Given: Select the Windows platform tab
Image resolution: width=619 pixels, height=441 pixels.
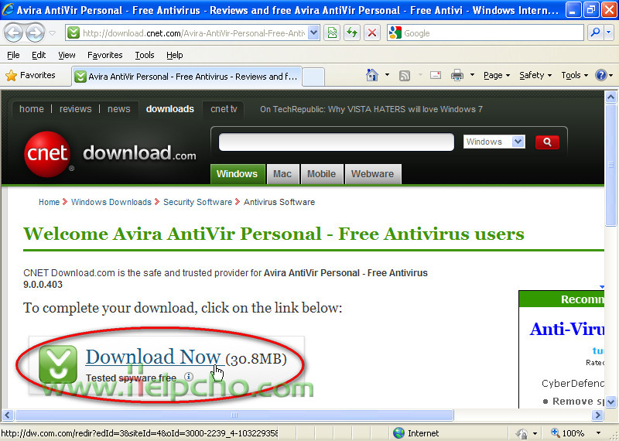Looking at the screenshot, I should 237,174.
